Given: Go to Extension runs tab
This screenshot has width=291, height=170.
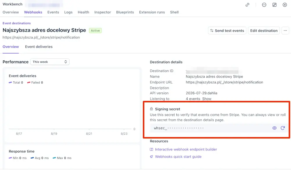Looking at the screenshot, I should tap(152, 12).
